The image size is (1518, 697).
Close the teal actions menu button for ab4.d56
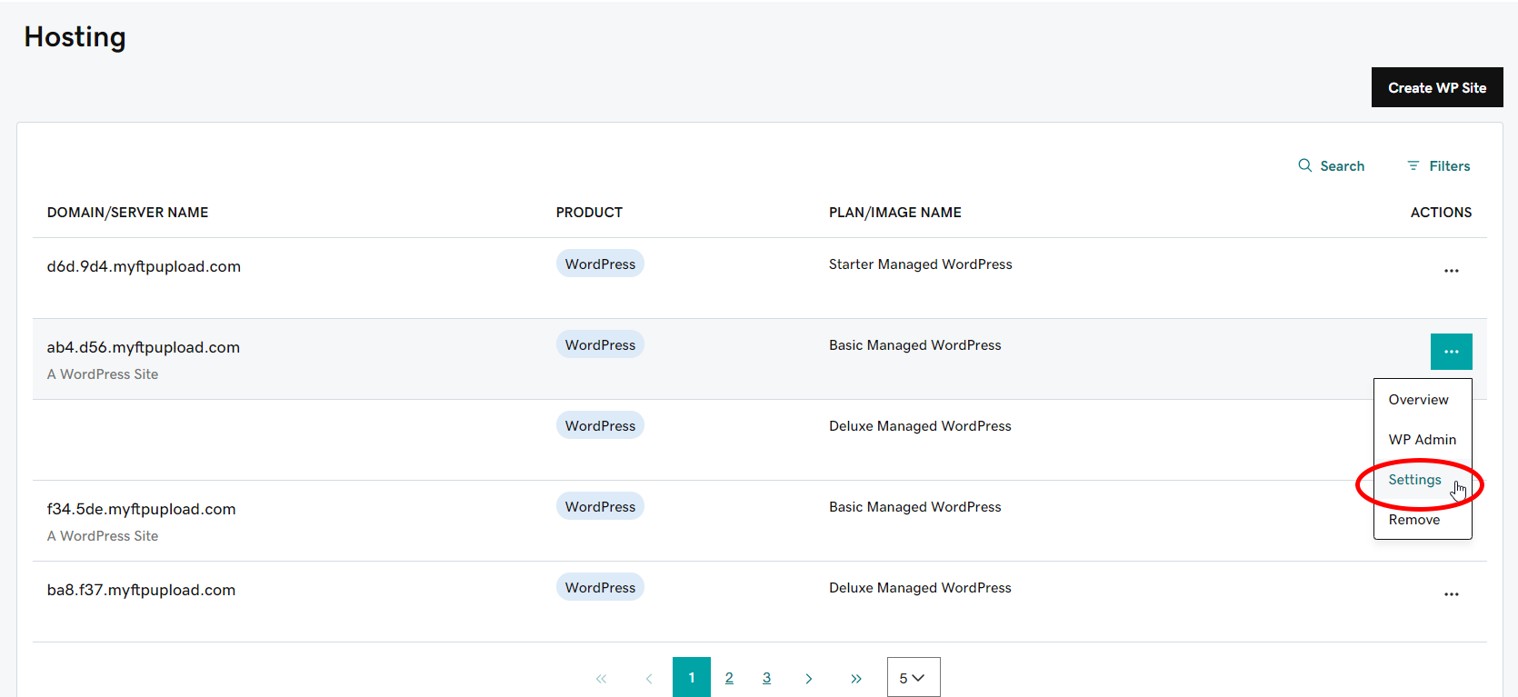pos(1451,352)
